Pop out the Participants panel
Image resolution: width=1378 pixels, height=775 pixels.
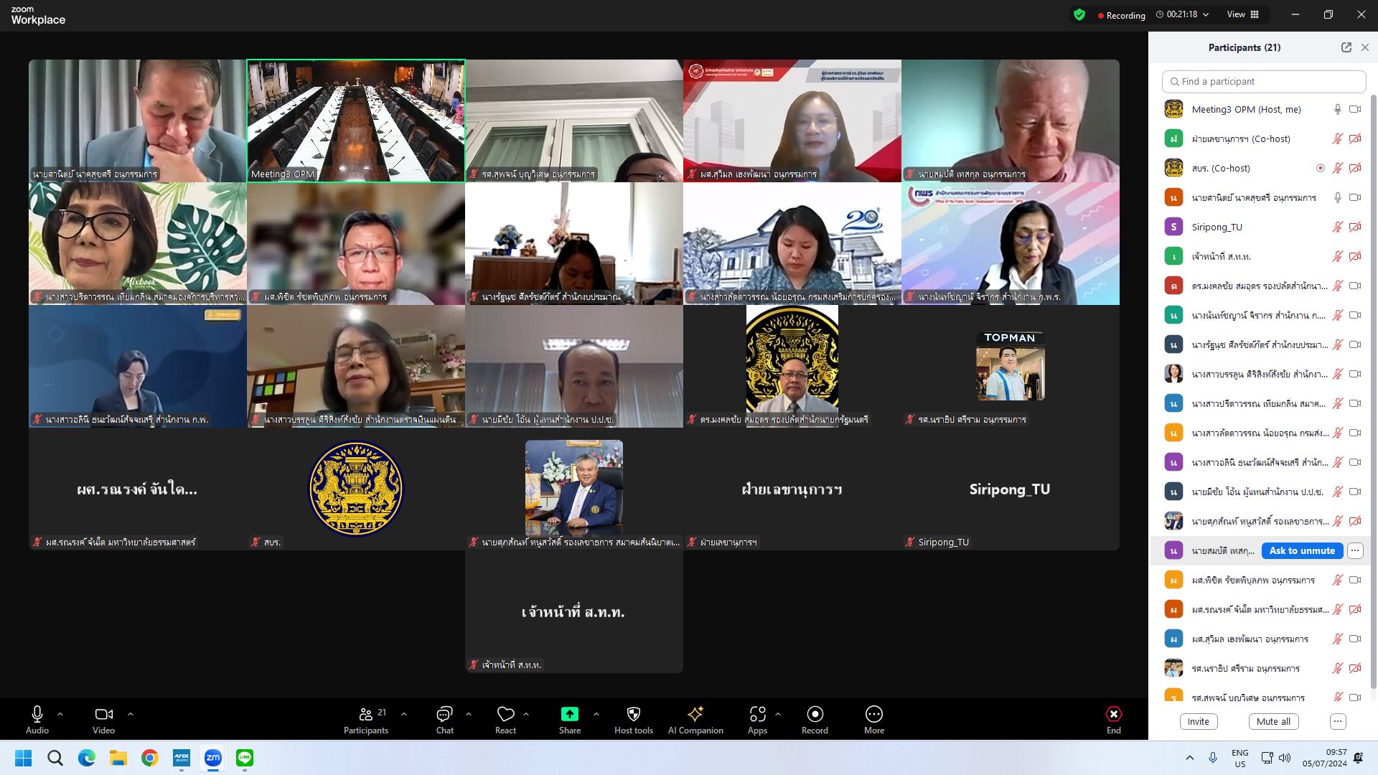(x=1346, y=47)
